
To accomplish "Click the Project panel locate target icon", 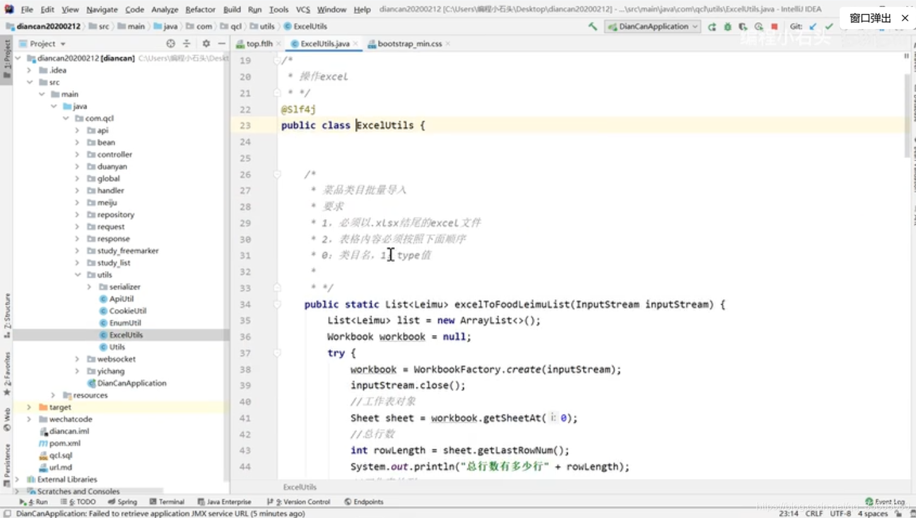I will (x=170, y=44).
